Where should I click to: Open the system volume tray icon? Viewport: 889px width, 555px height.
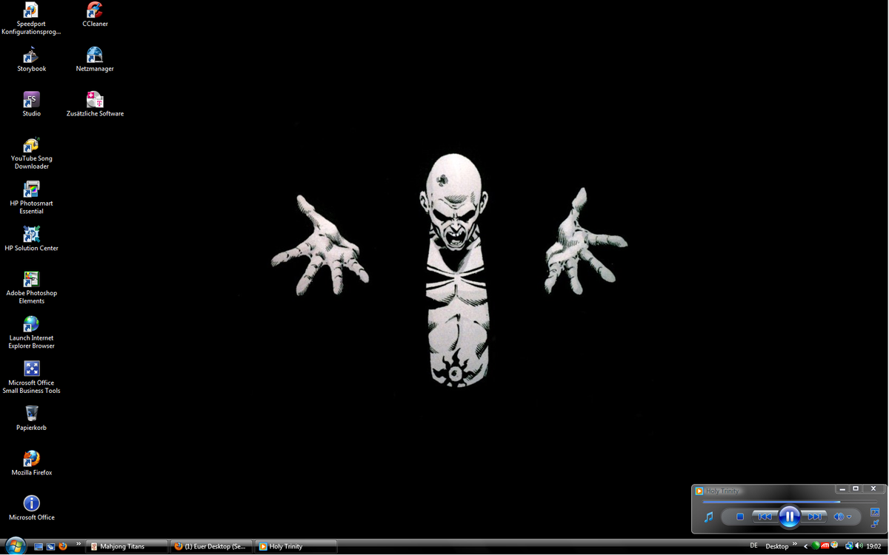tap(859, 546)
